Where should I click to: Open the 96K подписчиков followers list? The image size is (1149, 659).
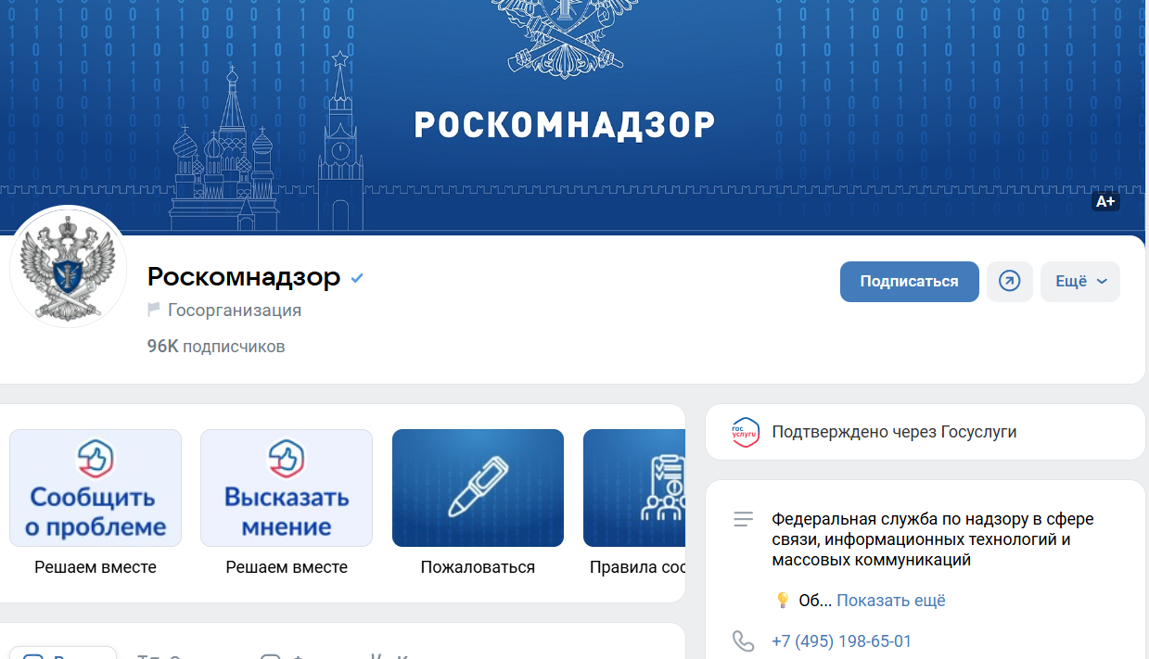pyautogui.click(x=216, y=347)
